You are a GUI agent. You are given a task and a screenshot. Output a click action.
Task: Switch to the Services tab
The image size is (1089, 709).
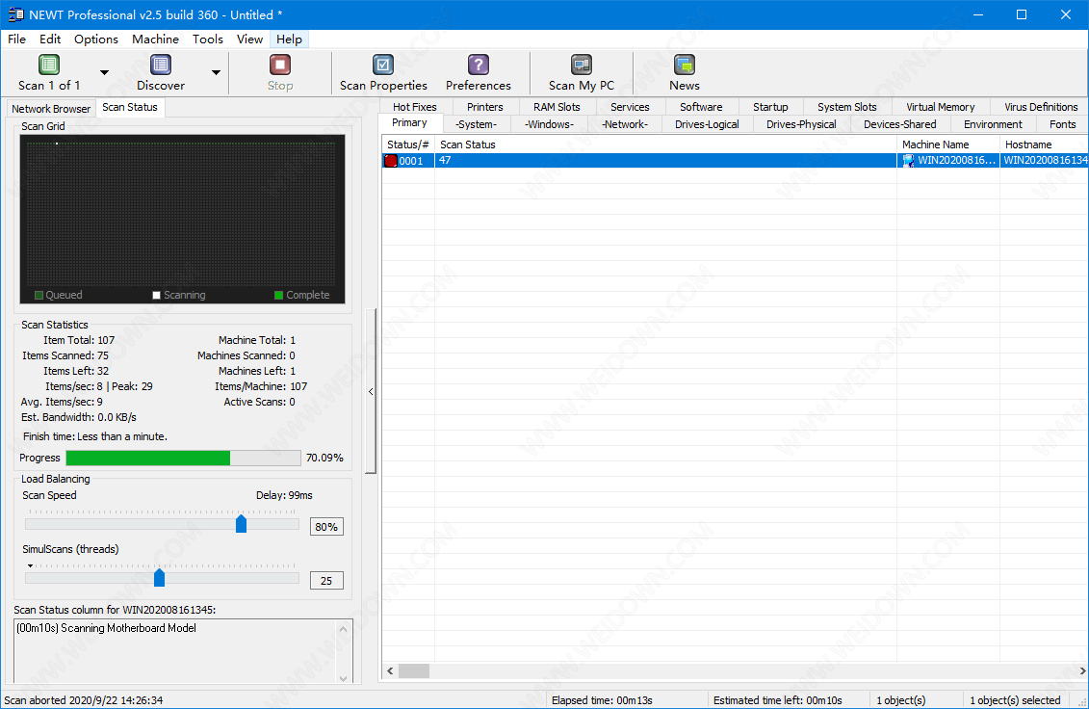pyautogui.click(x=630, y=107)
